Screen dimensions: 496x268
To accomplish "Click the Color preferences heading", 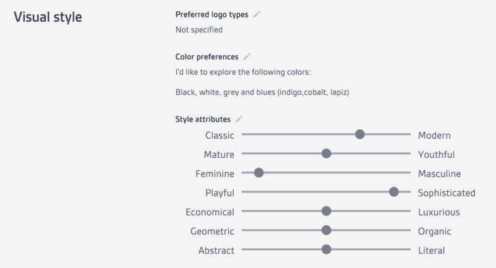I will point(207,57).
